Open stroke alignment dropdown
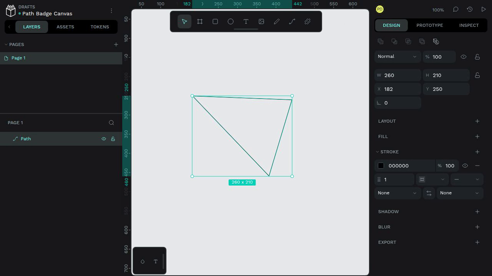The height and width of the screenshot is (276, 492). point(432,179)
